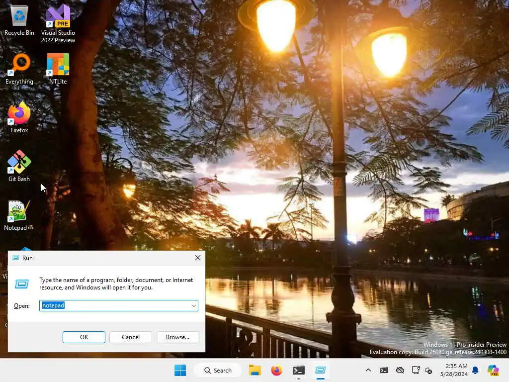Select Visual Studio 2022 Preview shortcut

point(58,23)
